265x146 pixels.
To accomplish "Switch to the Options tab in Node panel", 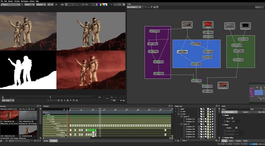I will tap(245, 112).
